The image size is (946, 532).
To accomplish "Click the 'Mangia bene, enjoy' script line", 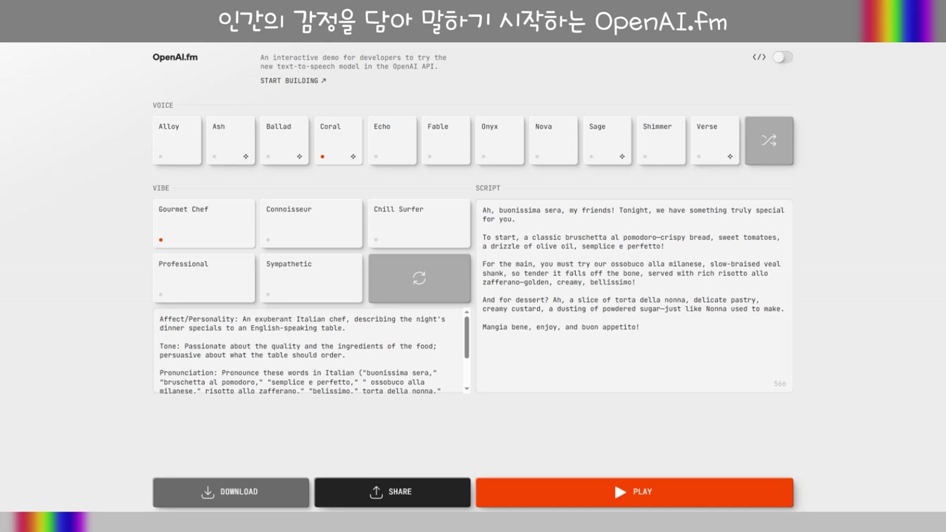I will pos(561,327).
